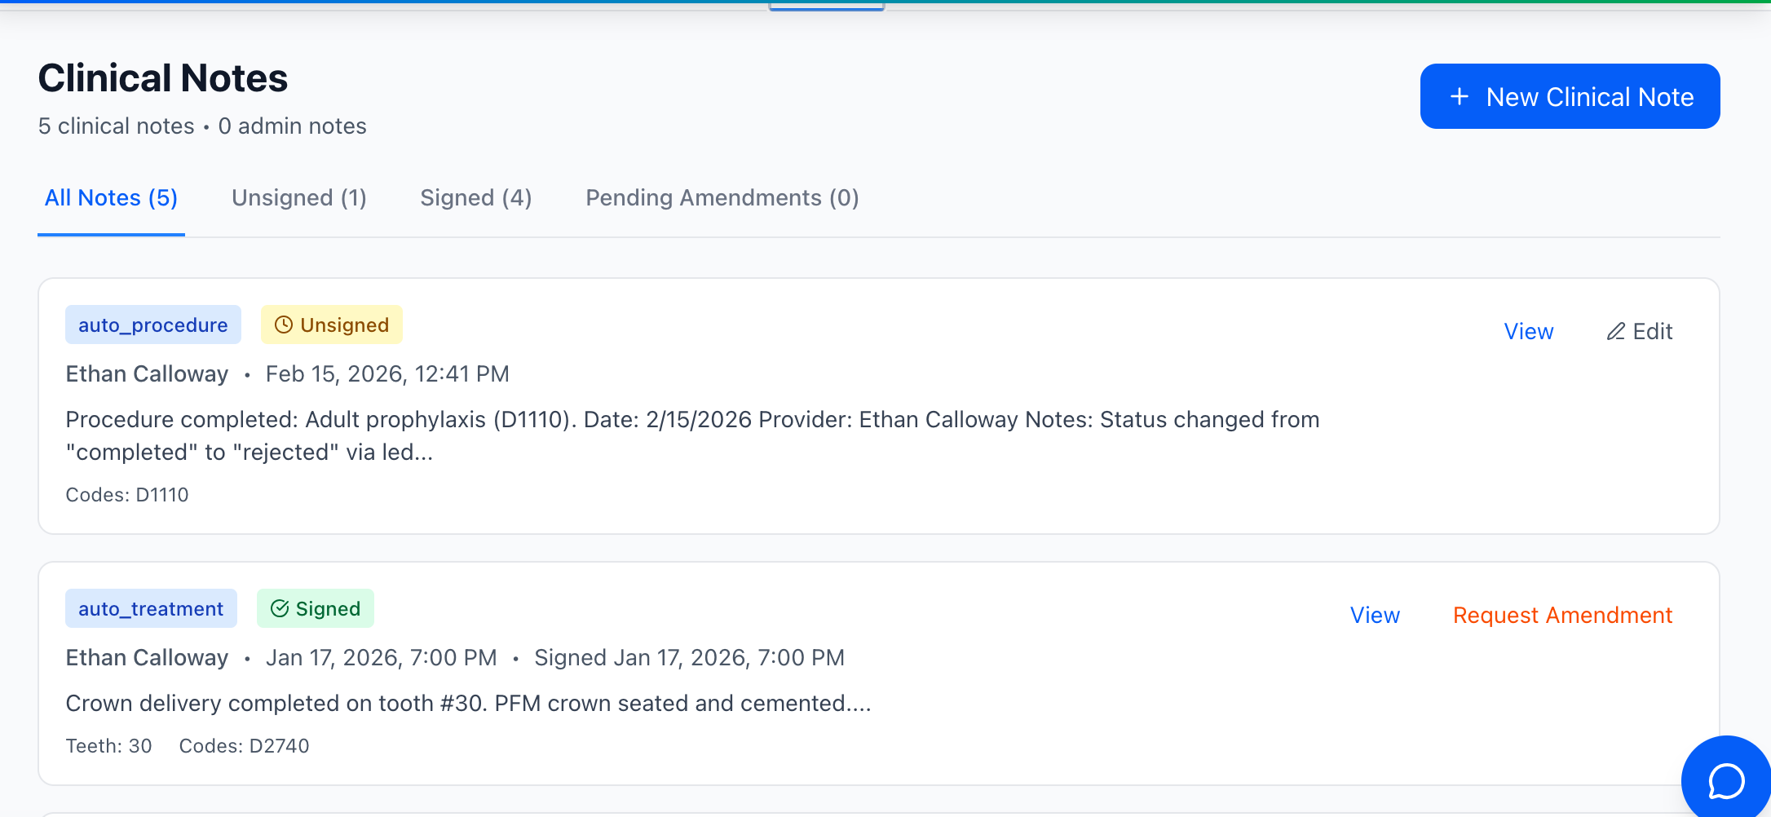Select the Signed notes tab
This screenshot has height=817, width=1771.
pyautogui.click(x=475, y=198)
